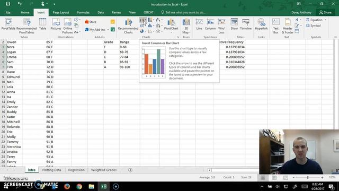This screenshot has height=191, width=339.
Task: Open Recommended PivotTables
Action: [26, 26]
